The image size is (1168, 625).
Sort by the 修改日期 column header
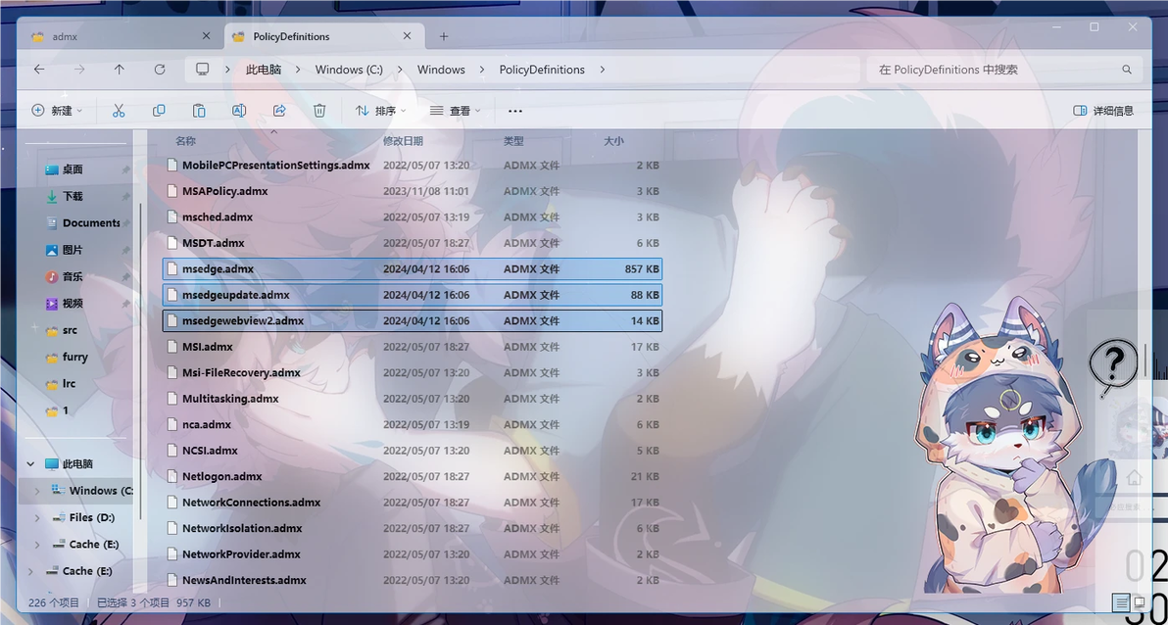(403, 141)
